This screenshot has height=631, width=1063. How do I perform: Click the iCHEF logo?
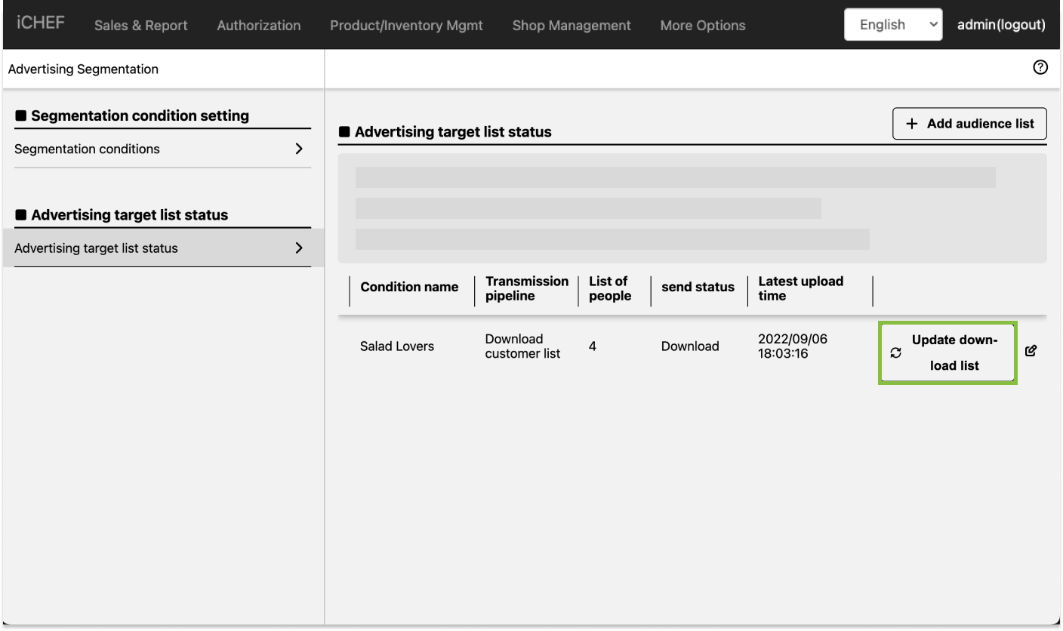click(x=41, y=23)
